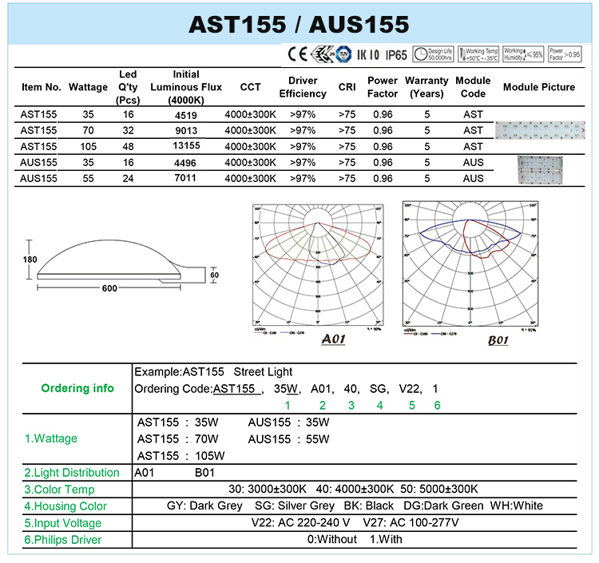
Task: Click the Module Code column header
Action: tap(473, 87)
